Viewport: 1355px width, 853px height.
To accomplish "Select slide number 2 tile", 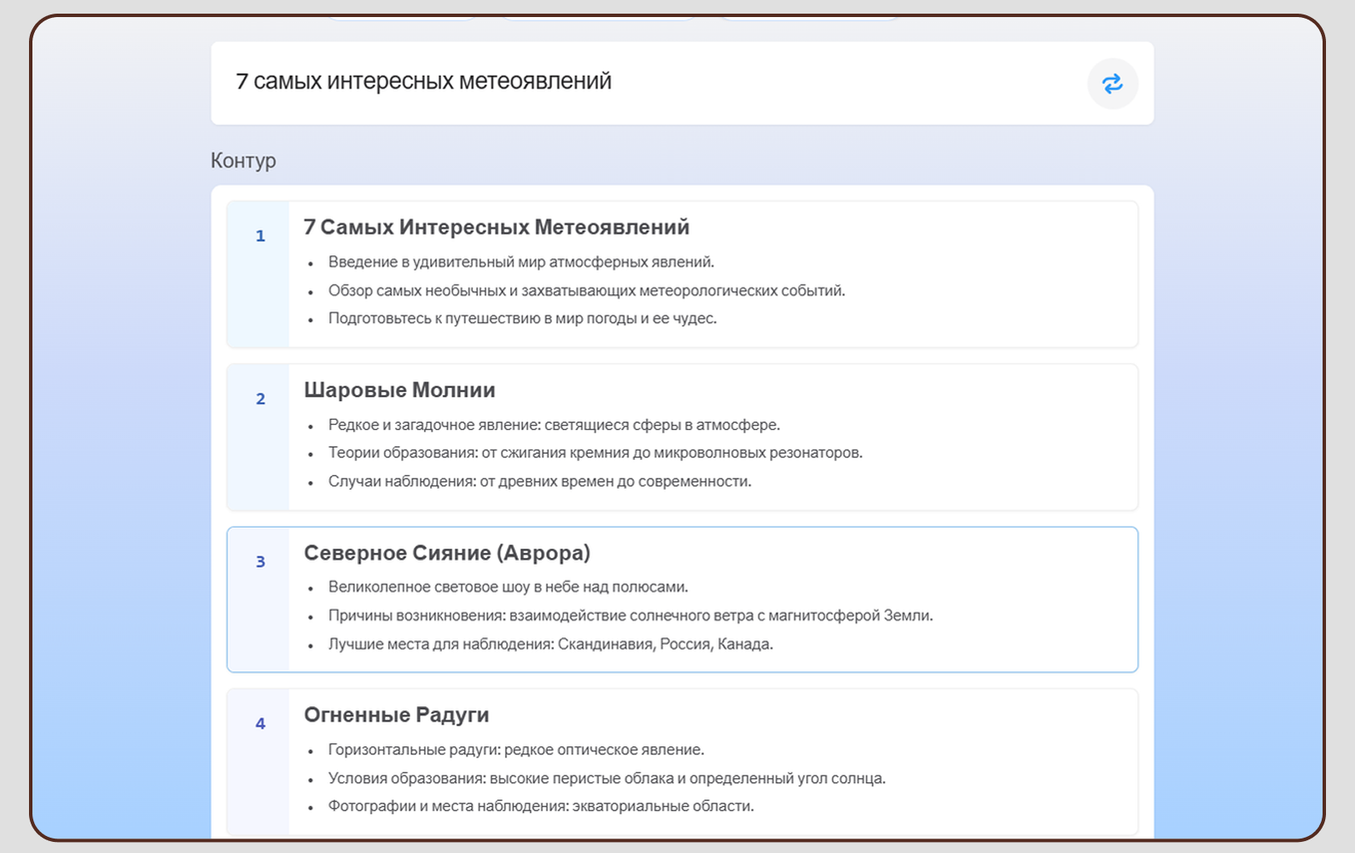I will (x=260, y=399).
